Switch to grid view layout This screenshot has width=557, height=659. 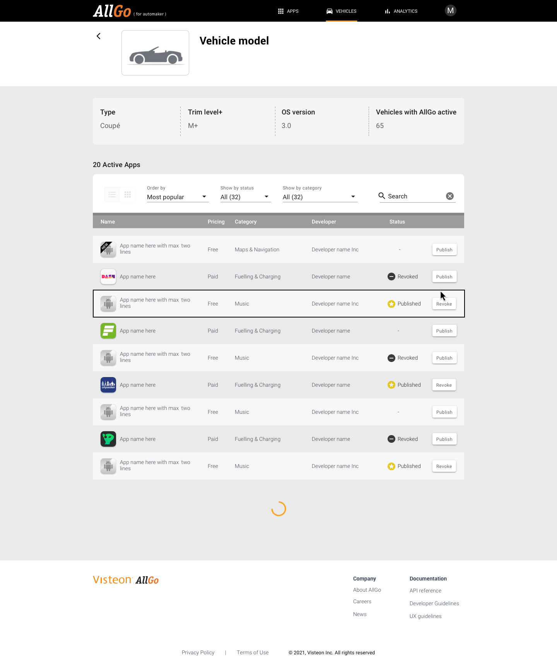[x=128, y=195]
